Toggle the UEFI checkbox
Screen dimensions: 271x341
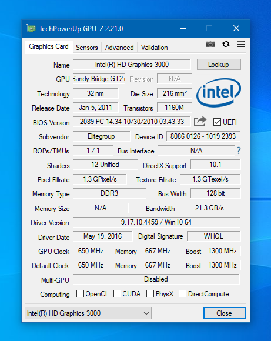[217, 122]
